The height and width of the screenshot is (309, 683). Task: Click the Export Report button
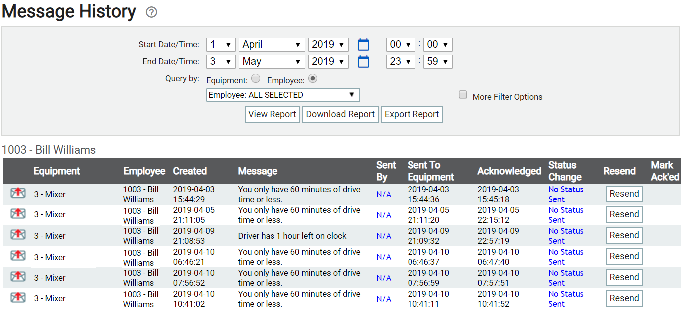[x=411, y=114]
